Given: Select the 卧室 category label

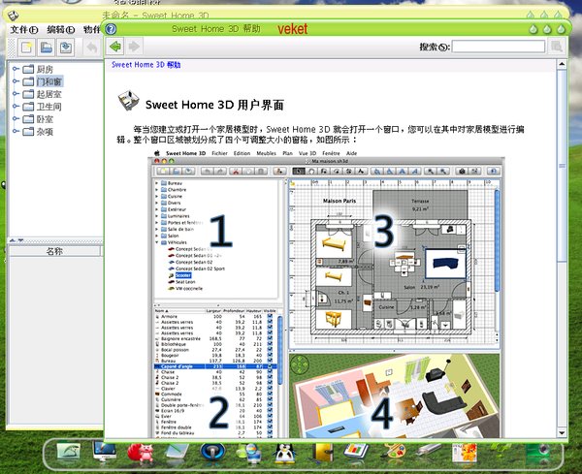Looking at the screenshot, I should tap(45, 119).
